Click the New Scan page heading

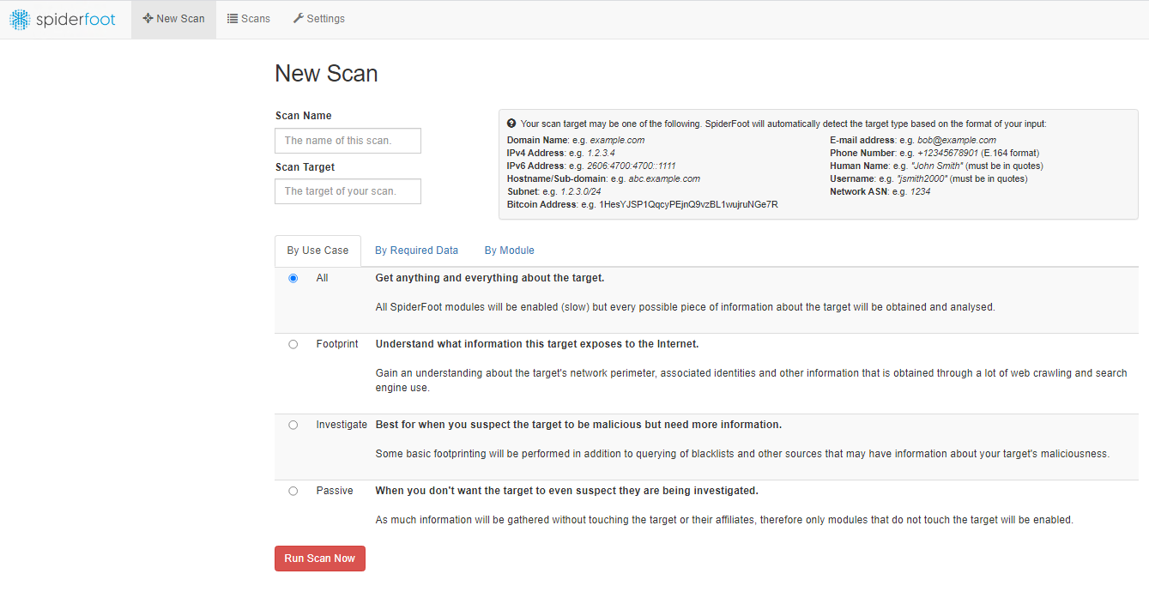tap(326, 74)
